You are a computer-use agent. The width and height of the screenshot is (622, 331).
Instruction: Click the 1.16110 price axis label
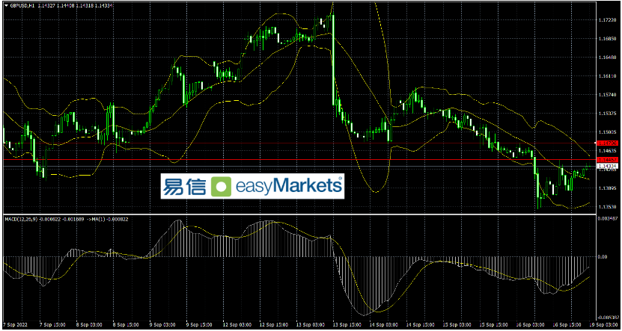click(608, 75)
